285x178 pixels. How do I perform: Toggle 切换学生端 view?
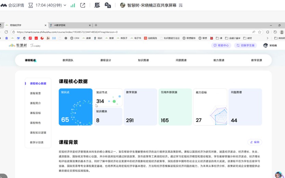(x=245, y=45)
